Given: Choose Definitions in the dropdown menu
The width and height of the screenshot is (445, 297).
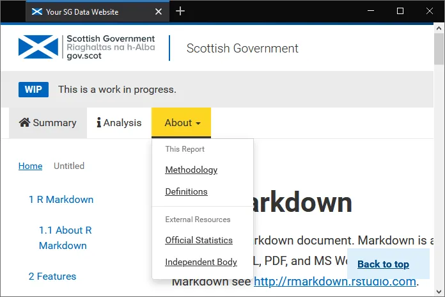Looking at the screenshot, I should 186,191.
